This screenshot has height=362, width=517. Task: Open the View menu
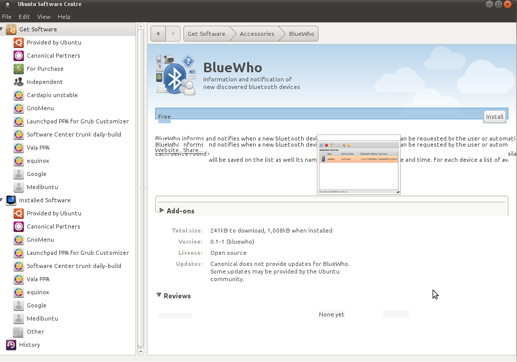point(44,17)
